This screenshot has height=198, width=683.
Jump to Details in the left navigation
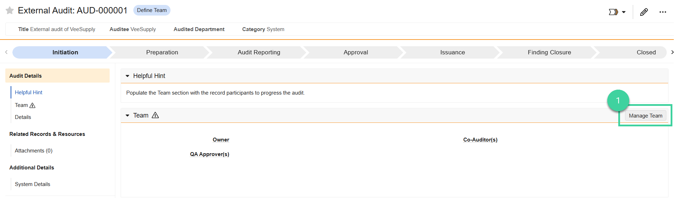coord(23,117)
